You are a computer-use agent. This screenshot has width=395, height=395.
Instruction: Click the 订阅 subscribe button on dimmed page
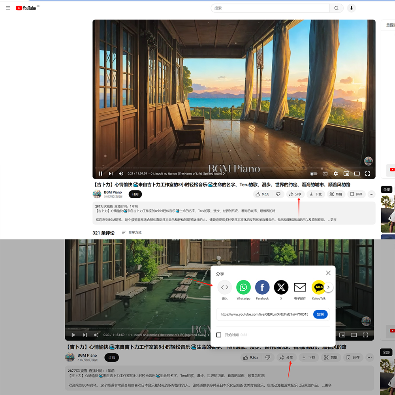[112, 357]
